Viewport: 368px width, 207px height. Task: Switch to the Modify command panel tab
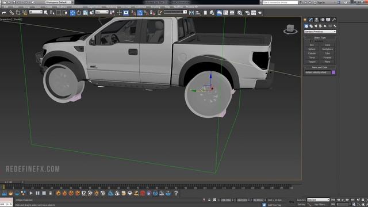(x=310, y=20)
